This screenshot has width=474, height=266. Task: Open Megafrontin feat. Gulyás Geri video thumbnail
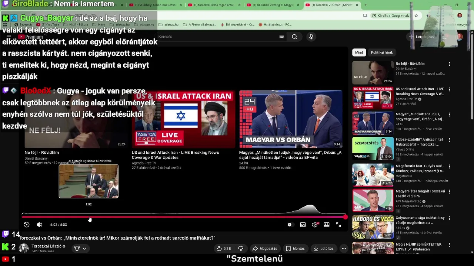coord(373,175)
